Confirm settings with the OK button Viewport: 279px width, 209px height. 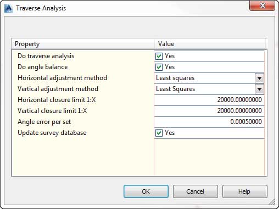(146, 191)
